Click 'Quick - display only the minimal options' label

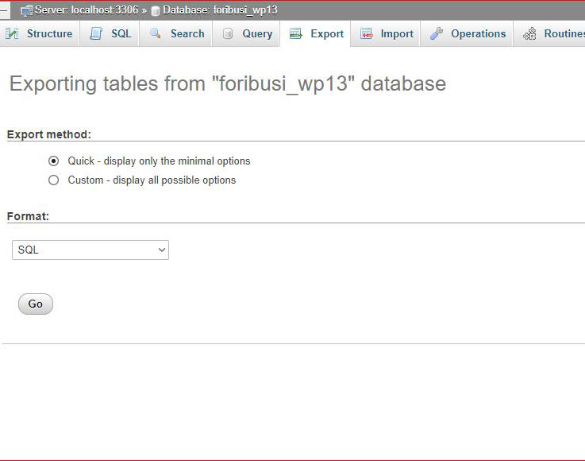tap(159, 161)
